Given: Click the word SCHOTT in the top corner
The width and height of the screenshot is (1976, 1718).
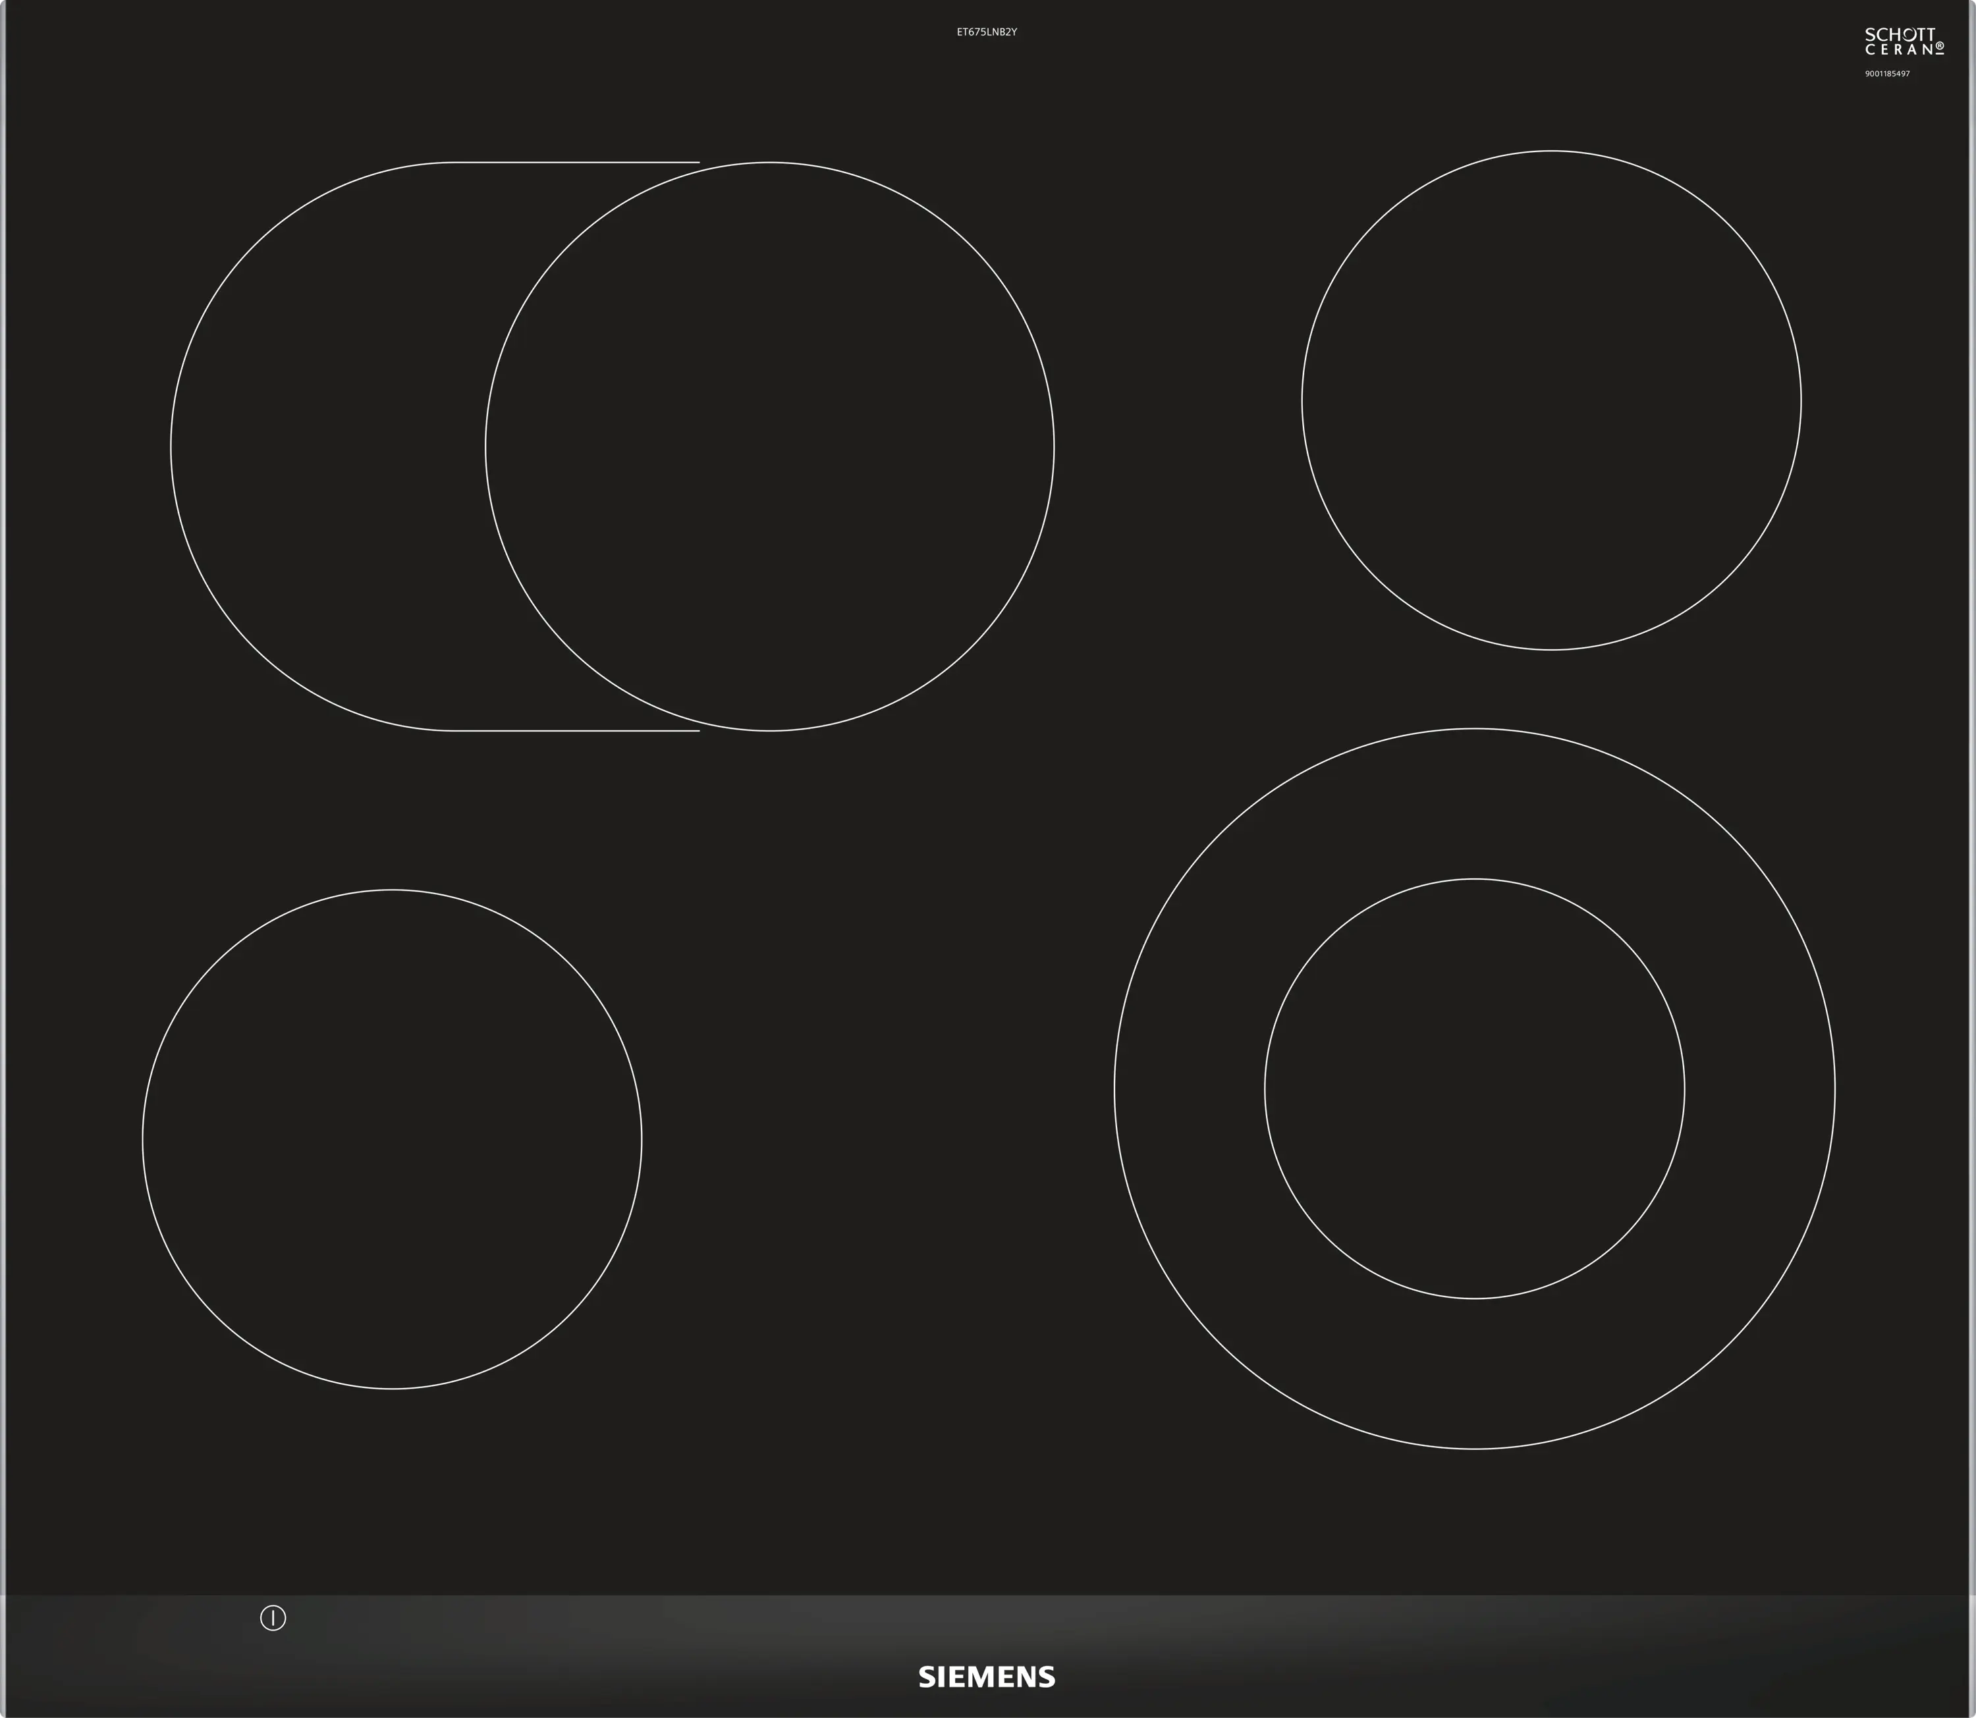Looking at the screenshot, I should pyautogui.click(x=1900, y=34).
